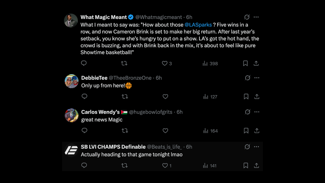Share DebbieTee's reply
The width and height of the screenshot is (325, 183).
[x=257, y=97]
